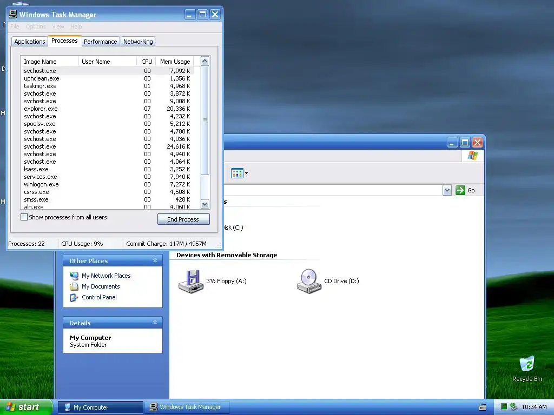
Task: Select the lsass.exe process row
Action: tap(108, 169)
